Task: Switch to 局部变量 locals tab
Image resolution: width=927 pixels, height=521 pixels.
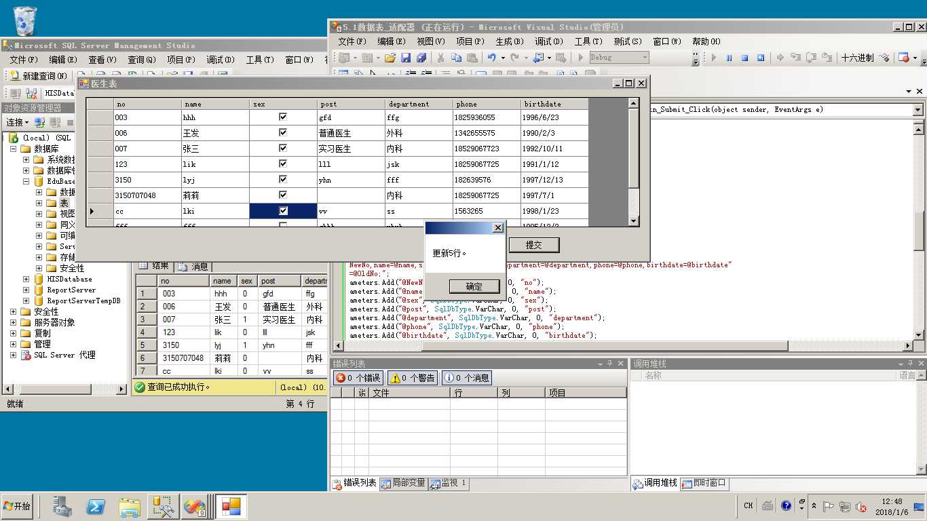Action: coord(403,483)
